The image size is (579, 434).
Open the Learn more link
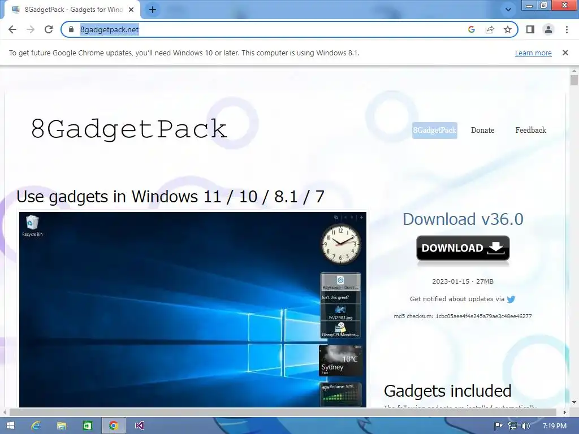click(533, 53)
